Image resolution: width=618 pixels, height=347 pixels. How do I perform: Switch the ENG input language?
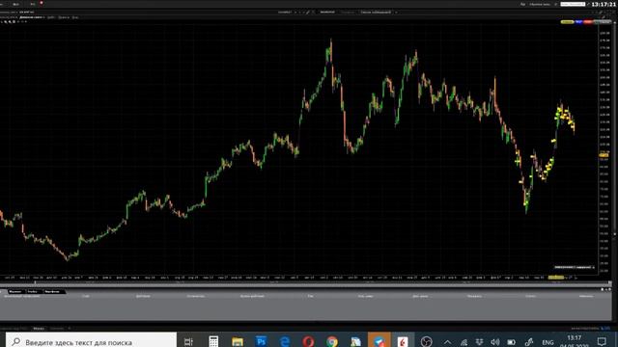548,342
